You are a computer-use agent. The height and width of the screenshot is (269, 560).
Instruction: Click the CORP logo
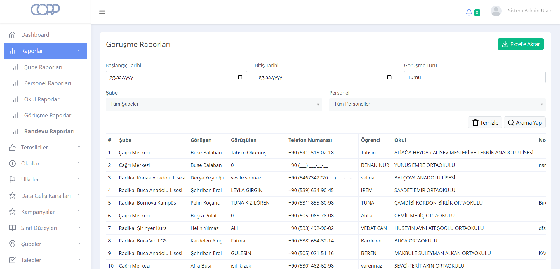click(45, 10)
